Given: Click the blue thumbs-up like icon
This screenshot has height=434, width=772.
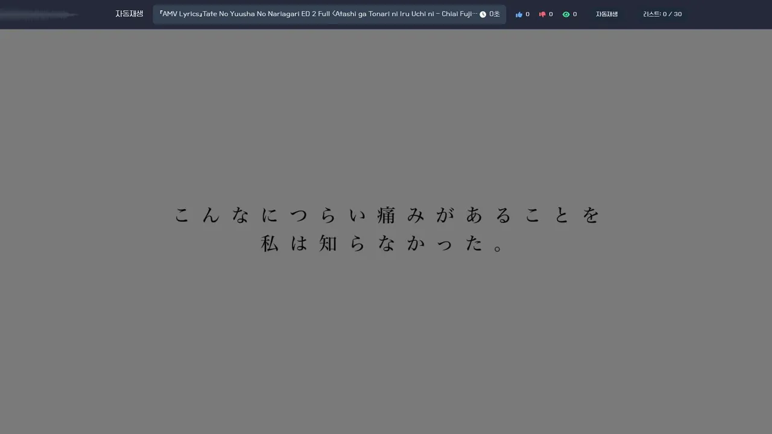Looking at the screenshot, I should click(x=519, y=14).
